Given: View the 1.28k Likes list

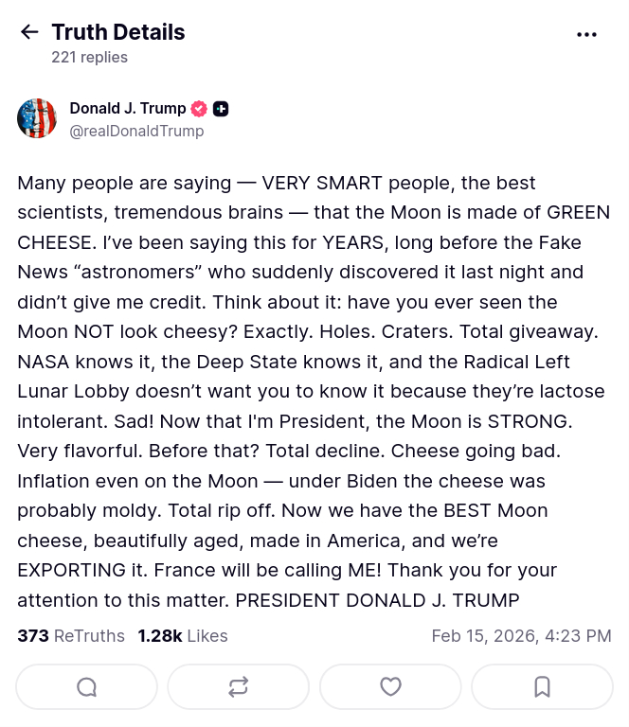Looking at the screenshot, I should pos(183,636).
